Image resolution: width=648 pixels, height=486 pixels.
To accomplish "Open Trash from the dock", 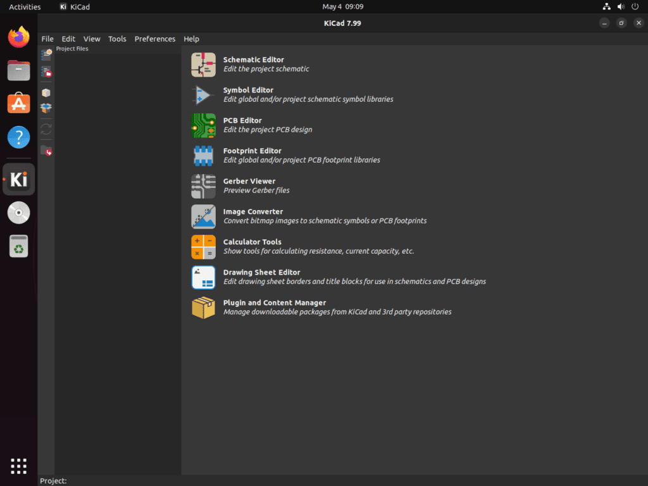I will point(18,246).
